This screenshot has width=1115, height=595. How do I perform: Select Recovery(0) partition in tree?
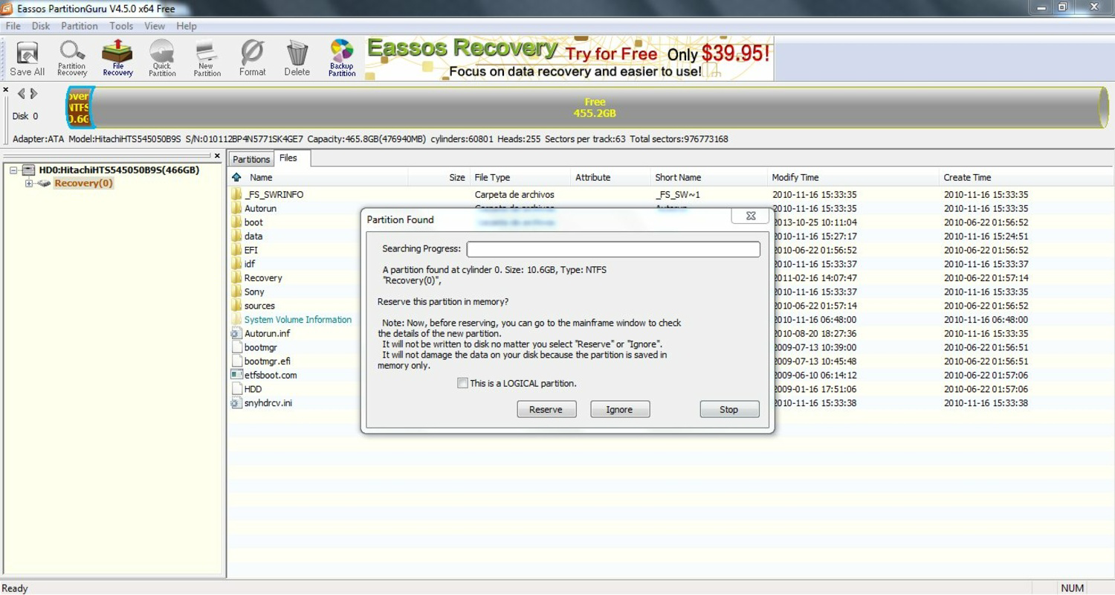click(83, 184)
